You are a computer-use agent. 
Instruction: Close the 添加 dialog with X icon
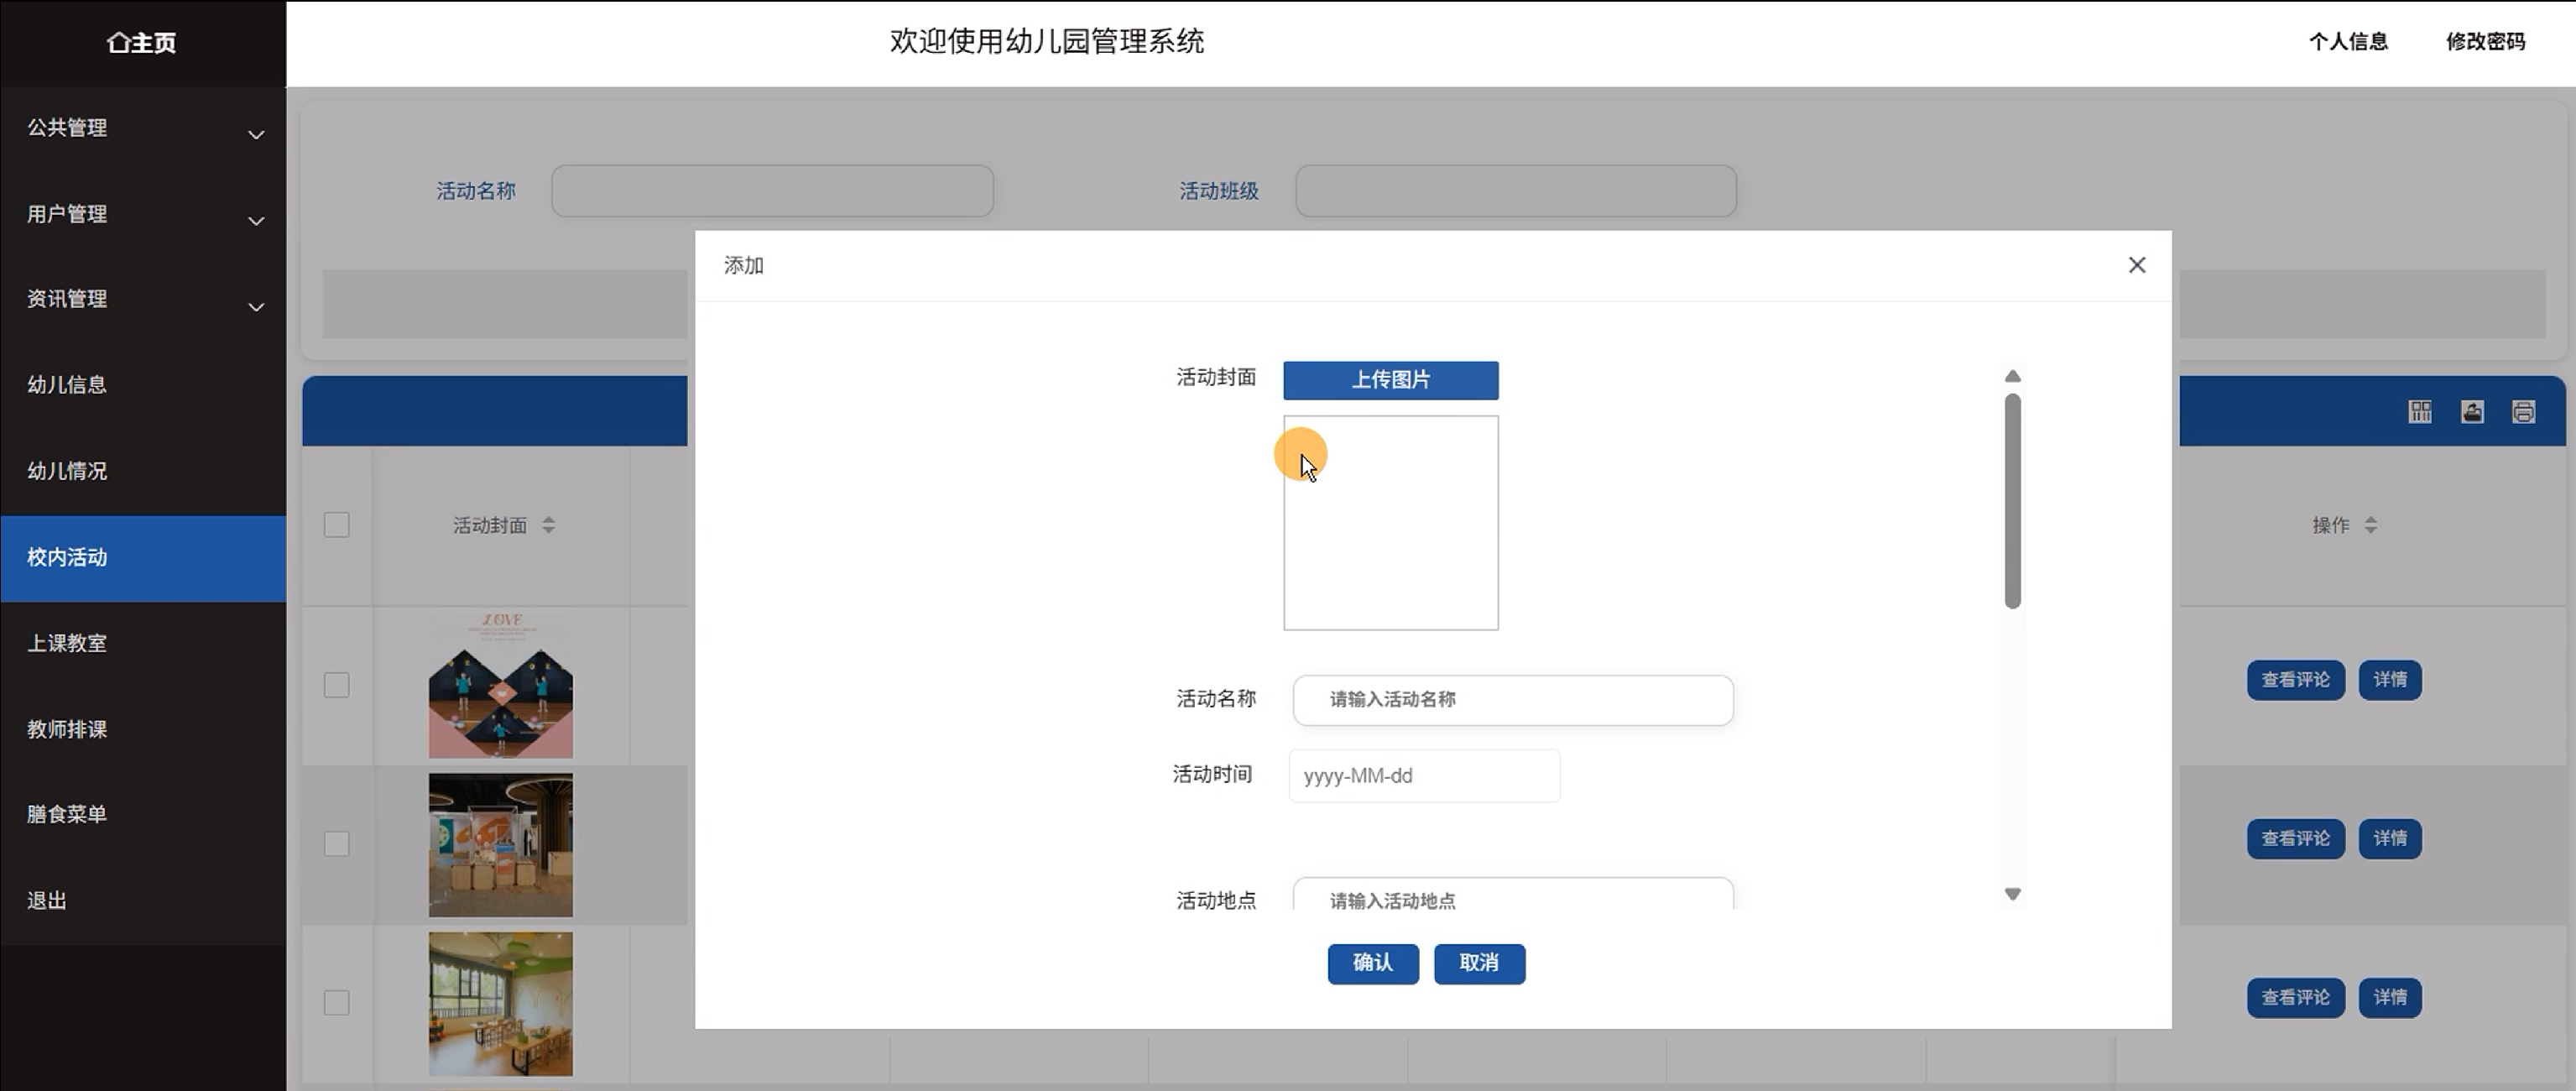click(x=2136, y=265)
